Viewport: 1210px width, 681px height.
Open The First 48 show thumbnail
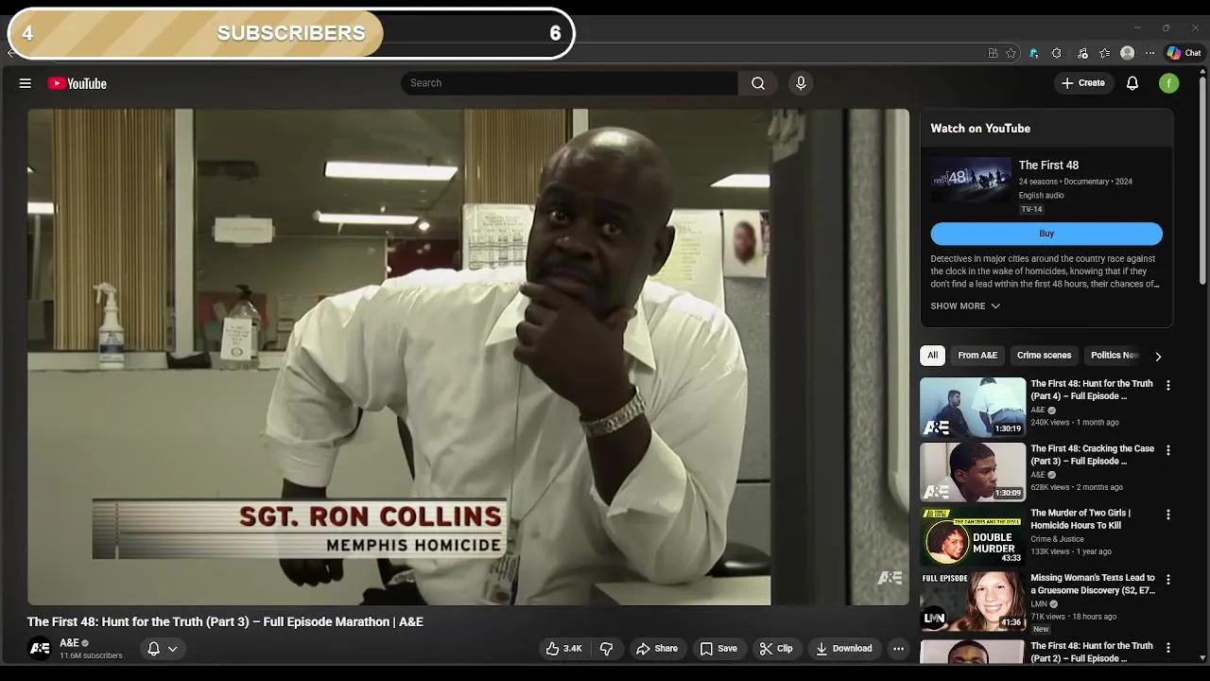pos(971,180)
